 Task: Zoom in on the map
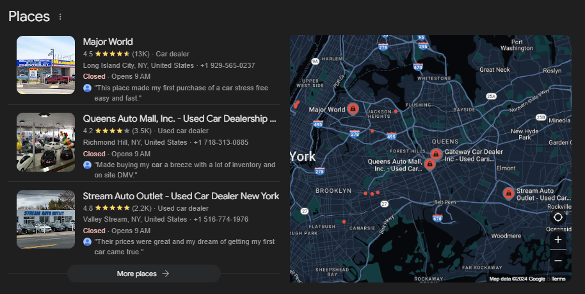pyautogui.click(x=558, y=240)
